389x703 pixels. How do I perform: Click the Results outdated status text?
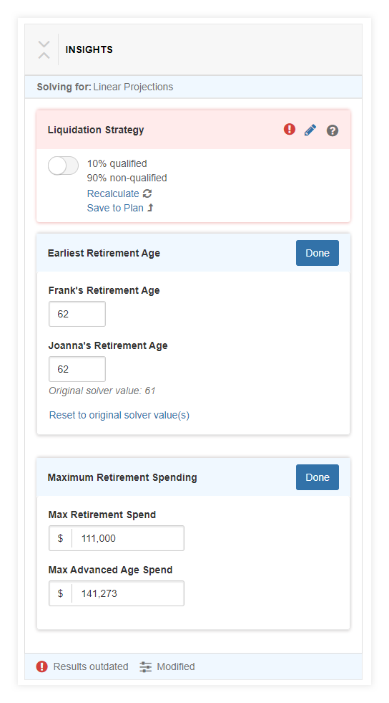(x=91, y=666)
